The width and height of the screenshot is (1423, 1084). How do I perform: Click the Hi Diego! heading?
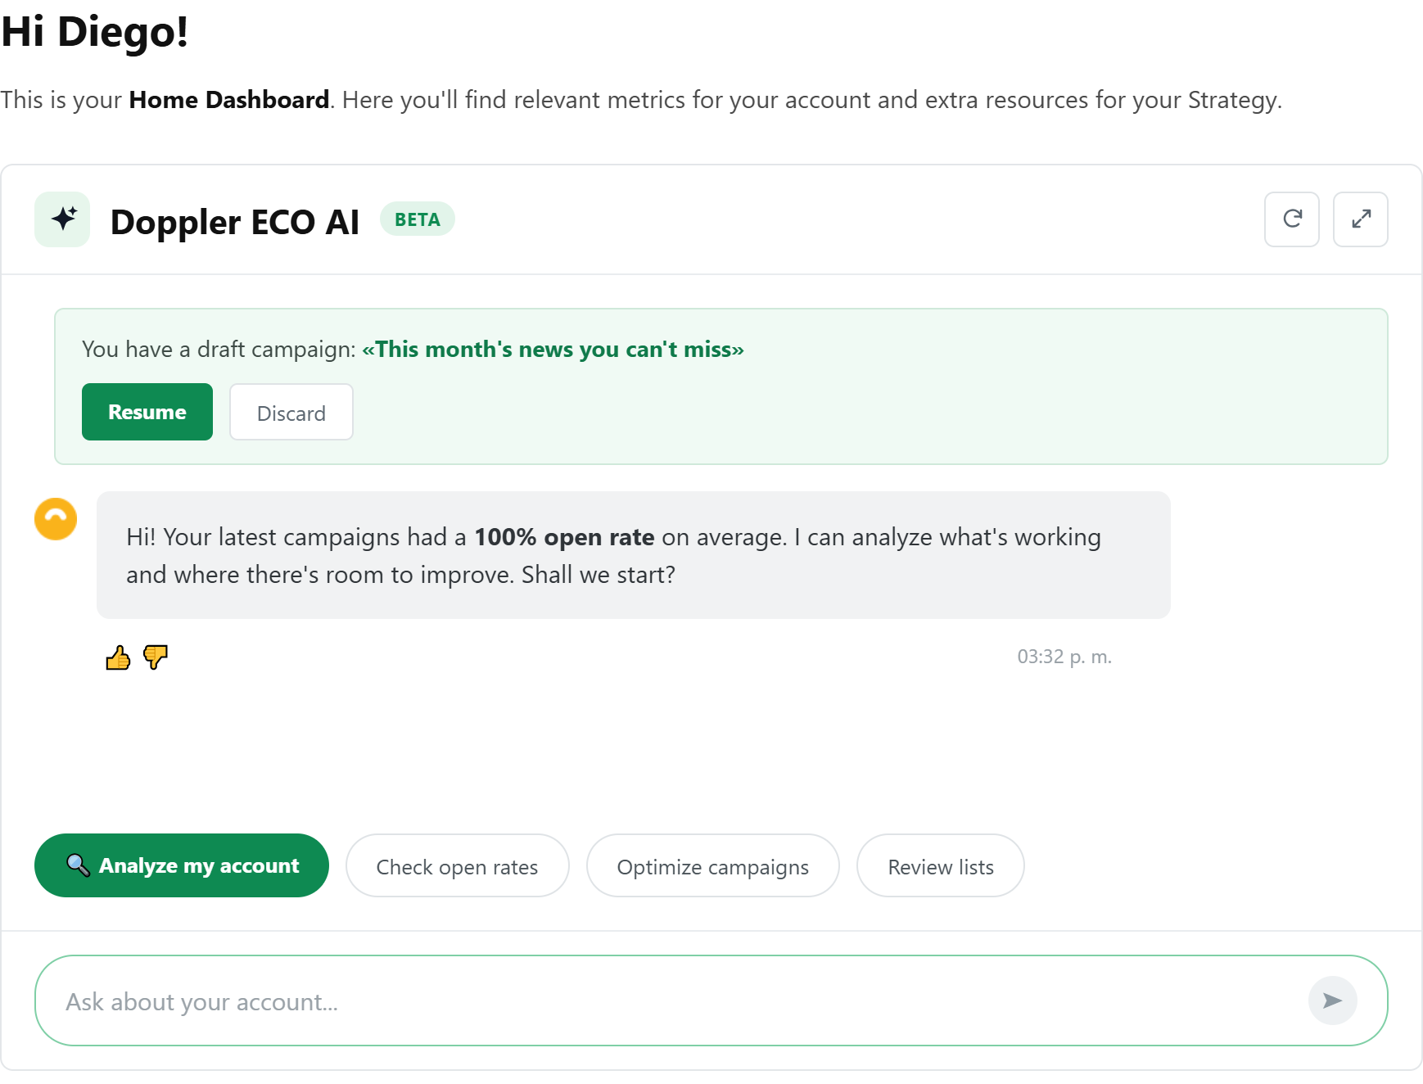tap(95, 32)
